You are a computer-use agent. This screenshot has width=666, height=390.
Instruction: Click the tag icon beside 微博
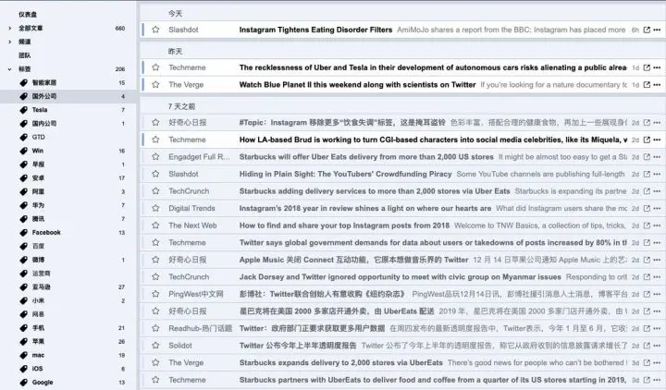[x=24, y=260]
